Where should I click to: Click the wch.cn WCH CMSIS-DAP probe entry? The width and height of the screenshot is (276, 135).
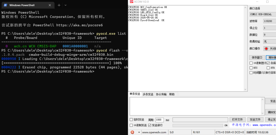(35, 46)
